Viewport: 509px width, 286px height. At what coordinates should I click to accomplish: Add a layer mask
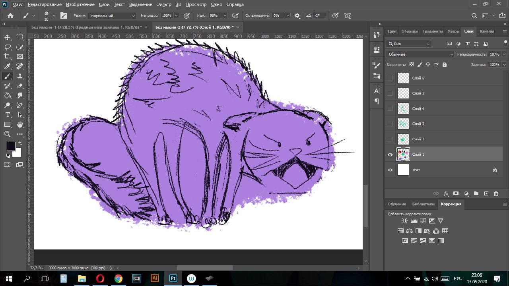click(456, 193)
